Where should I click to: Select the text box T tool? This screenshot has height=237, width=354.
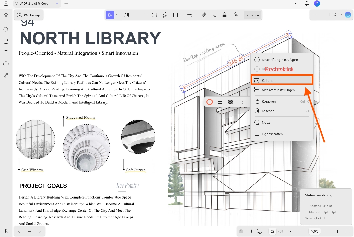[140, 15]
